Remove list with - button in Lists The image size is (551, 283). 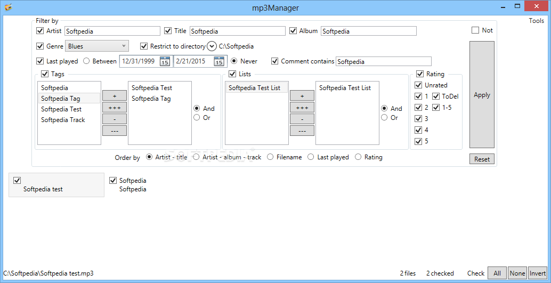coord(302,119)
